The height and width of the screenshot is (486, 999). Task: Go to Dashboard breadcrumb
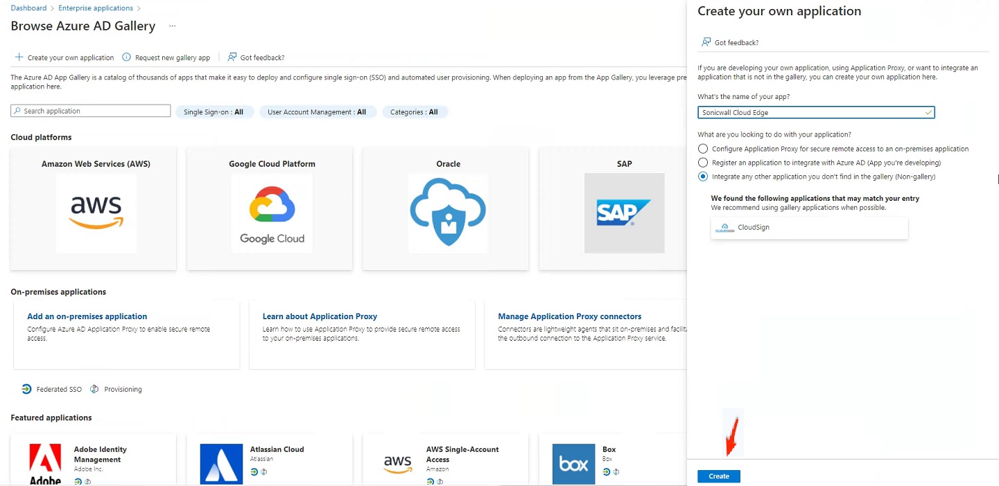[28, 8]
